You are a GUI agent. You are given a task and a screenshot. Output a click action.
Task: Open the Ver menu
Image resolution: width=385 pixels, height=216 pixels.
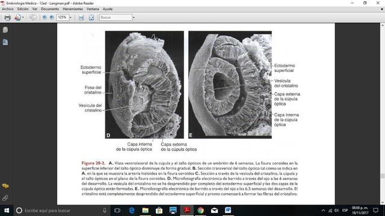35,9
